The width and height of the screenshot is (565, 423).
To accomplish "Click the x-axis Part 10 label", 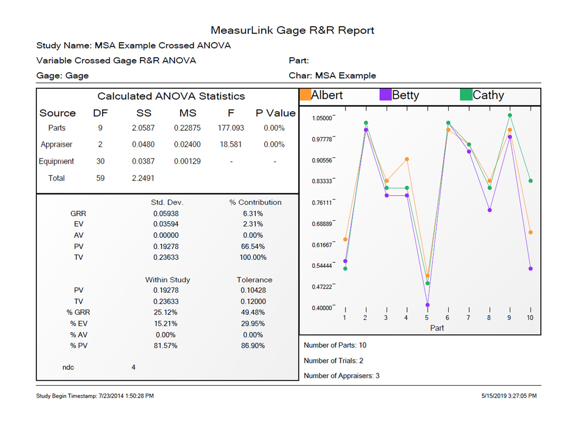I will (x=530, y=318).
